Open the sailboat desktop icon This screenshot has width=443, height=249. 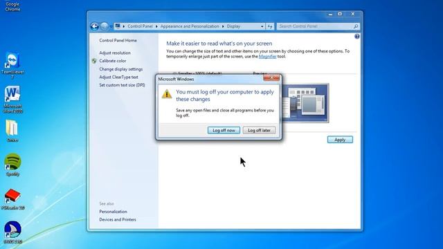tap(12, 232)
